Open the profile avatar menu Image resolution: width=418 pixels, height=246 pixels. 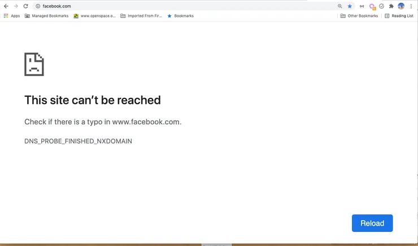[401, 6]
